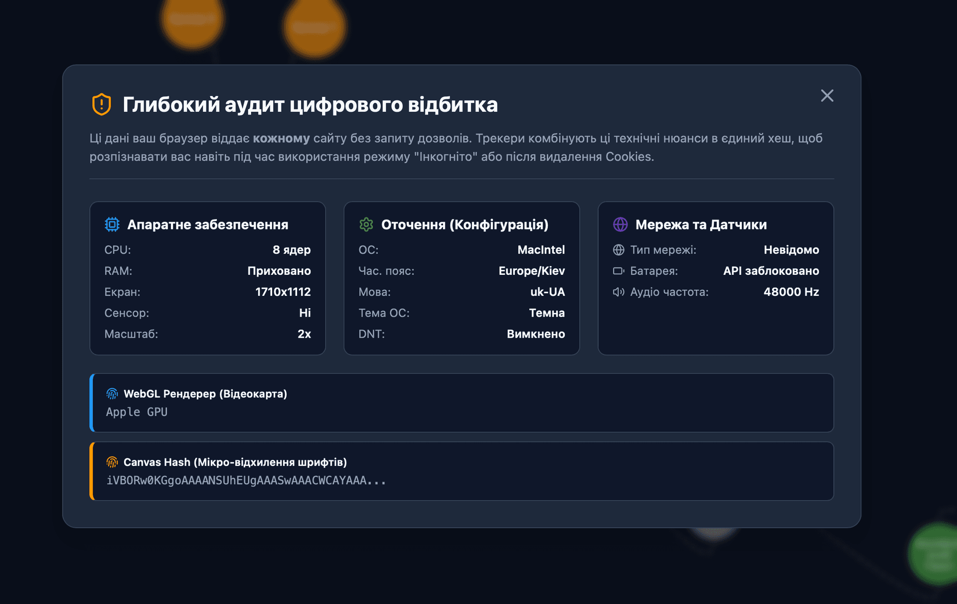
Task: Click the Canvas Hash (Мікро-відхилення шрифтів) label
Action: tap(235, 462)
